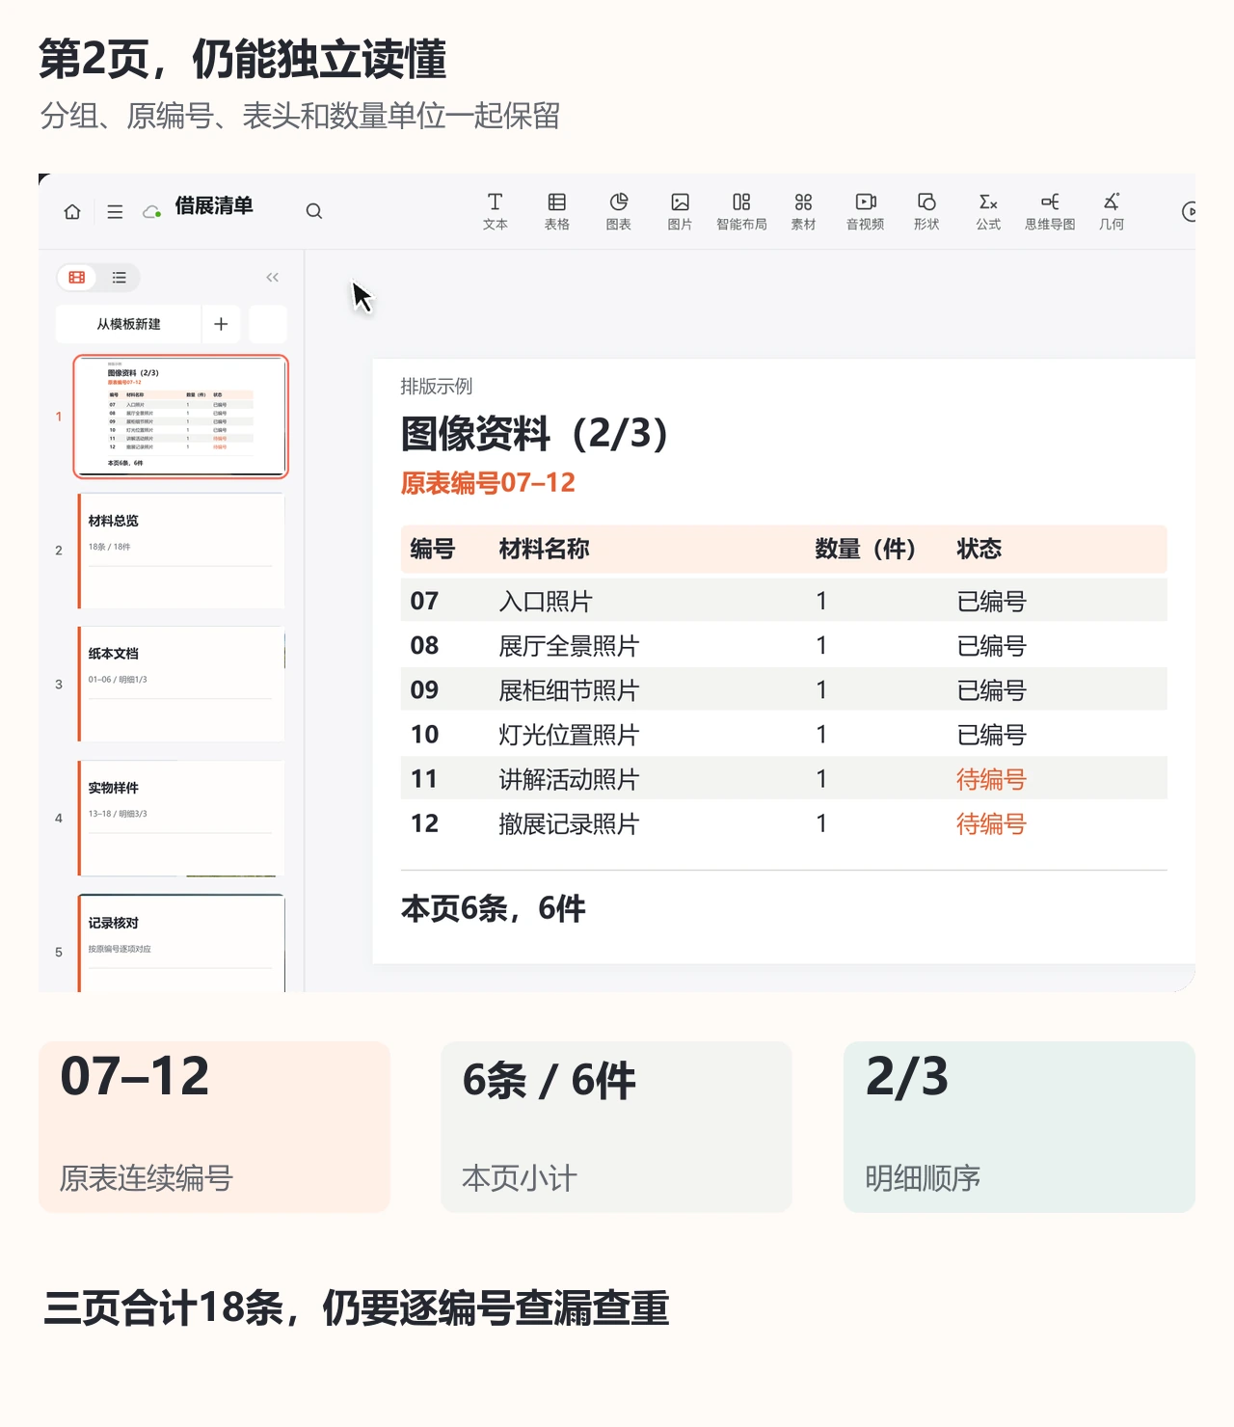Click the footer text 本页6条，6件
Viewport: 1234px width, 1427px height.
494,908
